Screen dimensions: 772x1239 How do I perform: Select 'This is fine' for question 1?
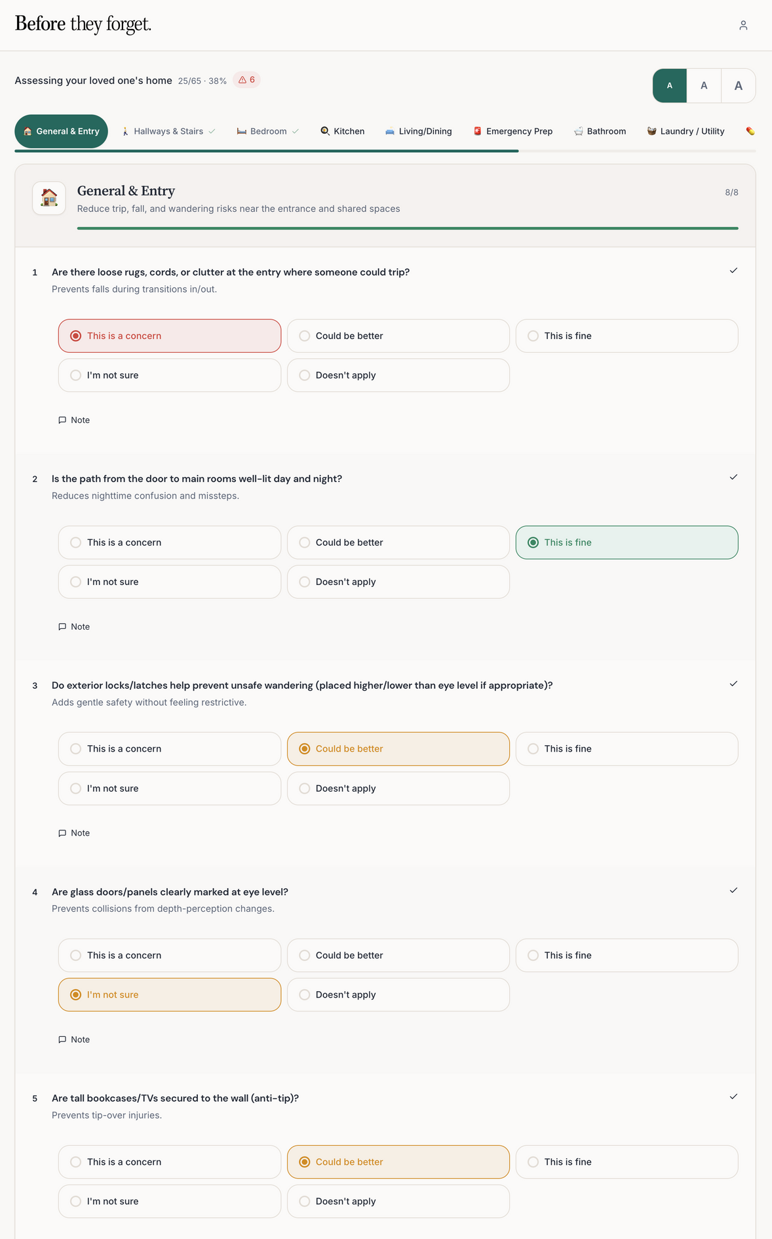click(627, 336)
